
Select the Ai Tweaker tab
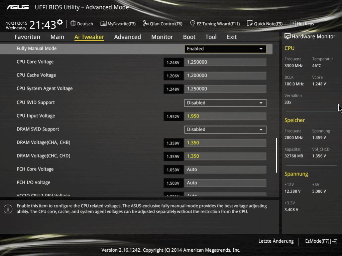[89, 37]
